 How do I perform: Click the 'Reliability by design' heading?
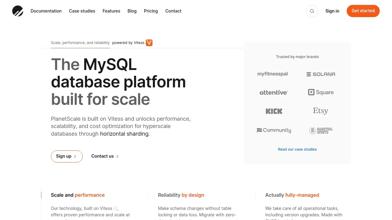pos(181,195)
